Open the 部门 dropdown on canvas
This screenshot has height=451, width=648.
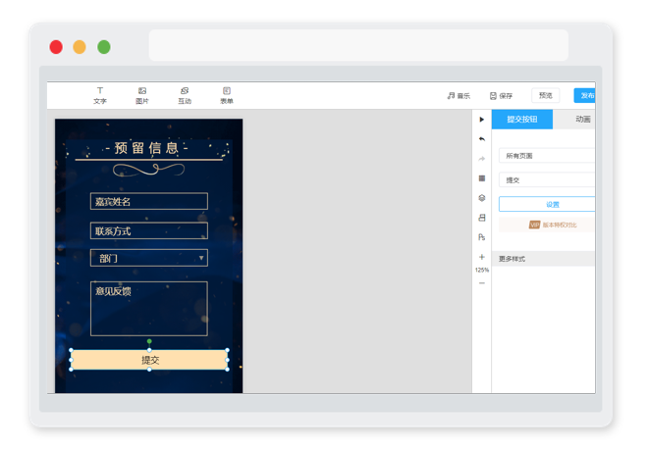pyautogui.click(x=149, y=258)
